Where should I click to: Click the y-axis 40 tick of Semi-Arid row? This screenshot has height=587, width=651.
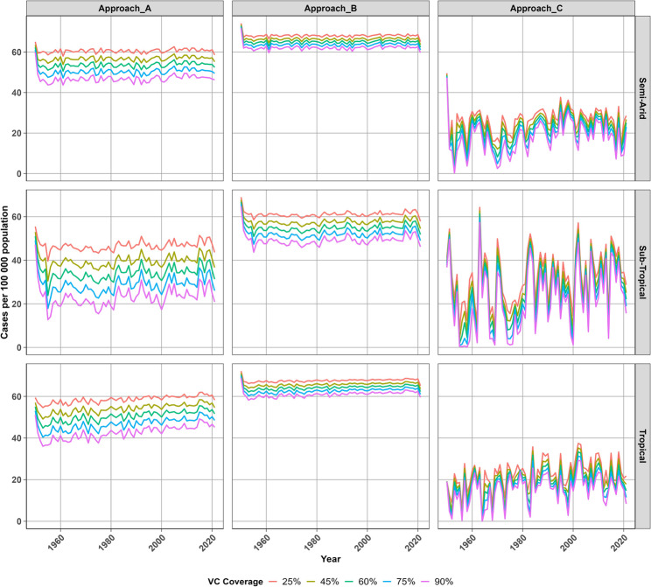pyautogui.click(x=17, y=93)
